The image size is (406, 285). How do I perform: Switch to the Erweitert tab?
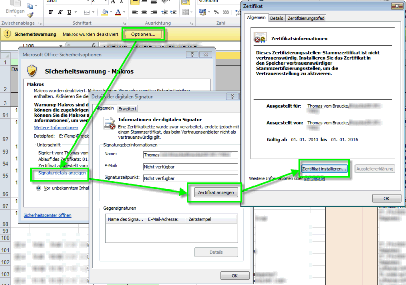pyautogui.click(x=127, y=108)
